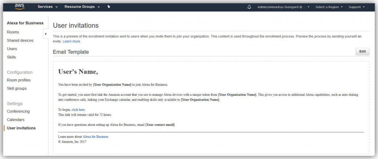Select User invitations in the sidebar
378x159 pixels.
coord(21,128)
